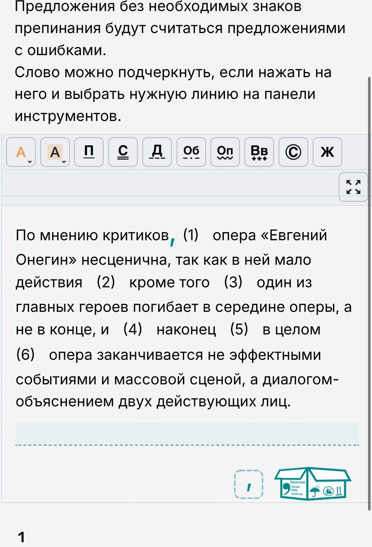
Task: Expand editor to fullscreen
Action: (x=353, y=187)
